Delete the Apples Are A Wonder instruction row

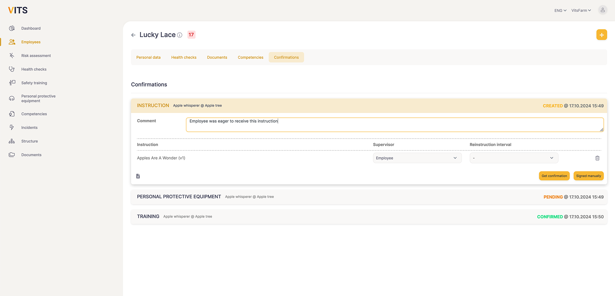pyautogui.click(x=597, y=158)
